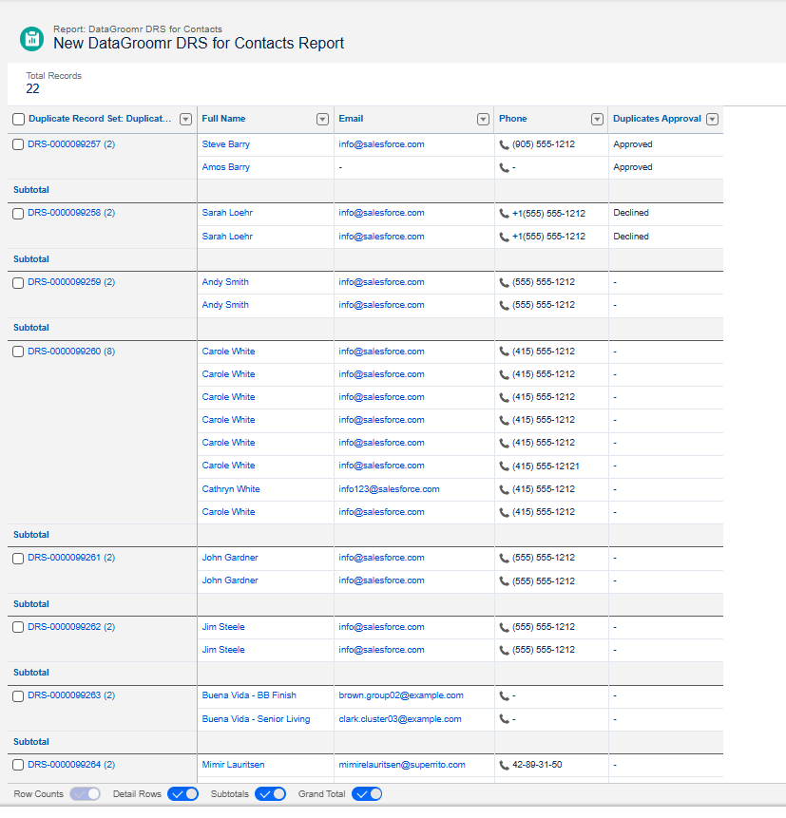Open record set DRS-0000099257 link
Viewport: 786px width, 818px height.
[x=65, y=144]
